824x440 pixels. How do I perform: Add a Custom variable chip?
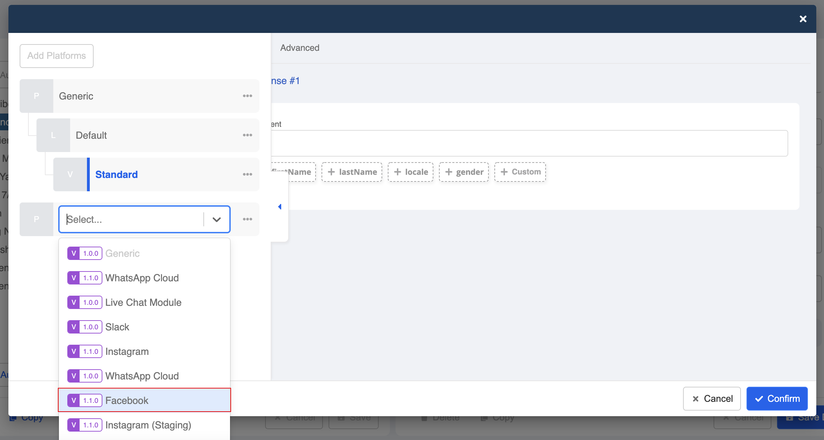[x=520, y=172]
